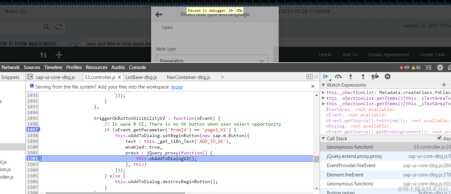Step out of current function

point(363,77)
